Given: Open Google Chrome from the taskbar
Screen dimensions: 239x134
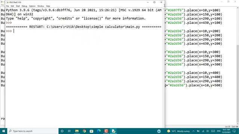Looking at the screenshot, I should pos(84,131).
